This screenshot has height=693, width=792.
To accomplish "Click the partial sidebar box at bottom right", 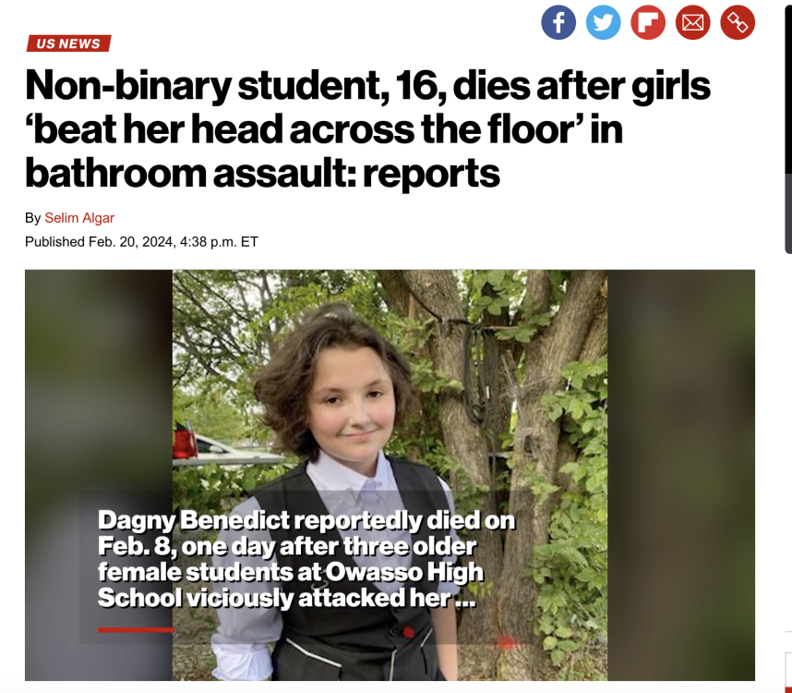I will 788,666.
